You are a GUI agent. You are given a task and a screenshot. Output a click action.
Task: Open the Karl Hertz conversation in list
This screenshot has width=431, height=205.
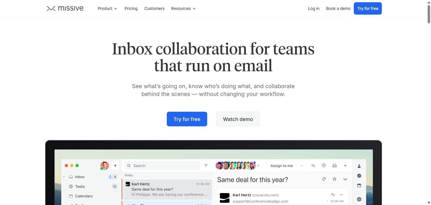tap(167, 189)
